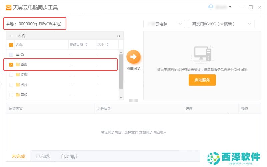Click the 本机 path label

[21, 36]
